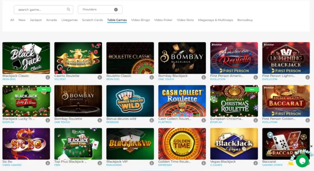Show info for Roulette Classic
This screenshot has width=314, height=171.
[x=152, y=77]
